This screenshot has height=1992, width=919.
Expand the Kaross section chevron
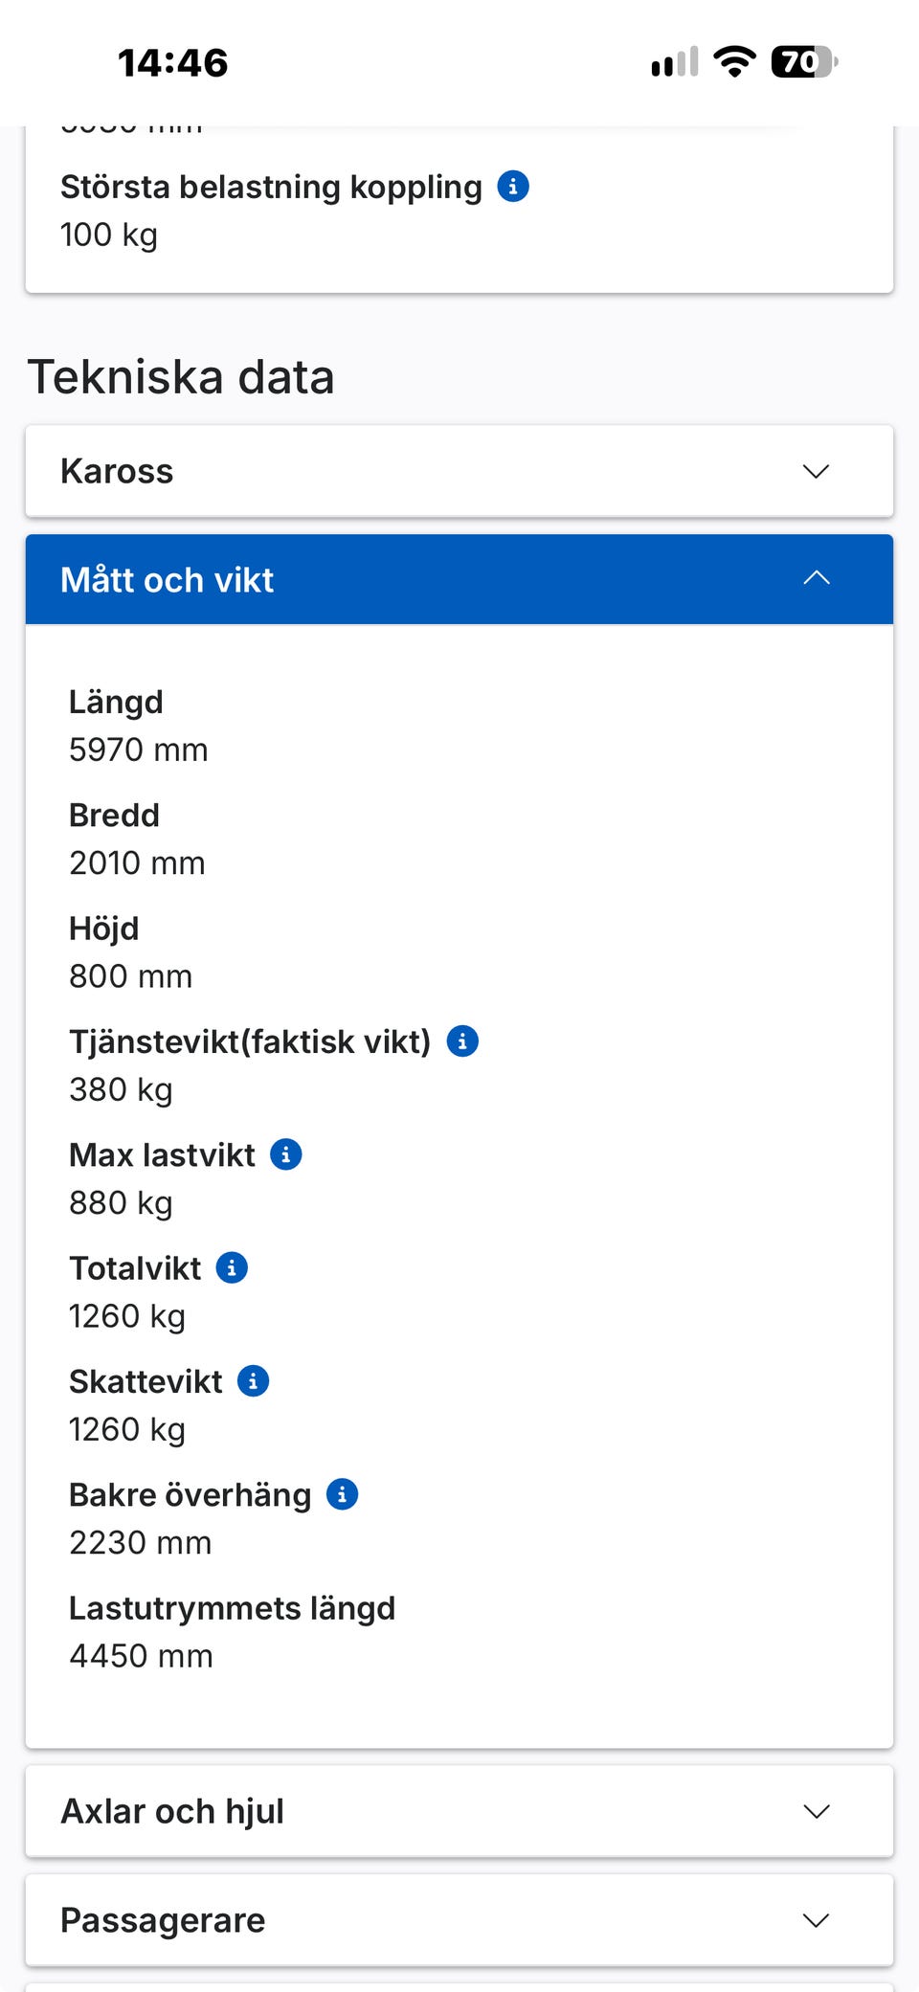click(816, 471)
